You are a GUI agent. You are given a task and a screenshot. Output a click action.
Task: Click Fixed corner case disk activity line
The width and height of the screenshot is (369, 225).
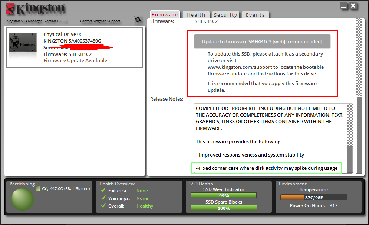click(x=267, y=168)
